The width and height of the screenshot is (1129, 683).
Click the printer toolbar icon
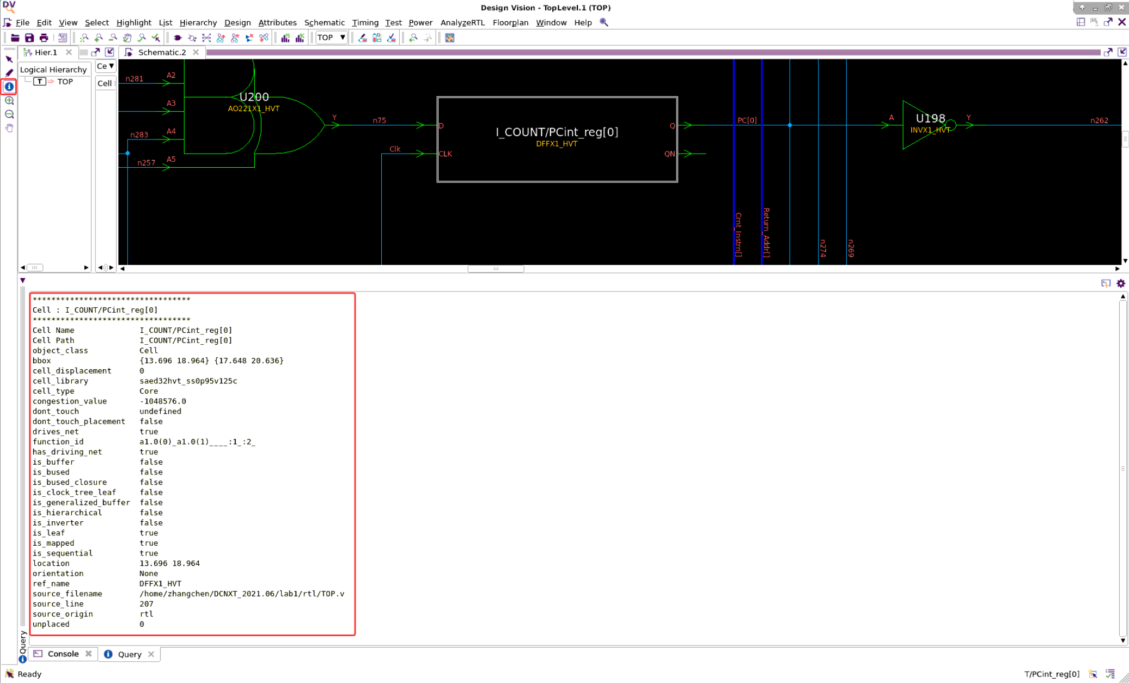click(44, 38)
